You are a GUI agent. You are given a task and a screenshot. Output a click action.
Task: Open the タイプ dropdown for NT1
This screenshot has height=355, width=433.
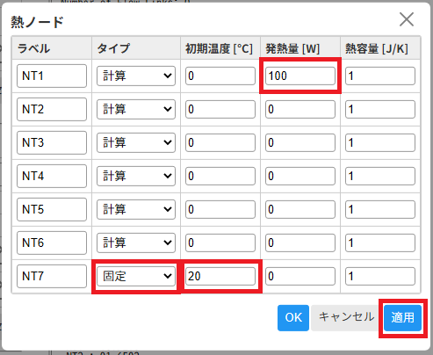[x=136, y=76]
